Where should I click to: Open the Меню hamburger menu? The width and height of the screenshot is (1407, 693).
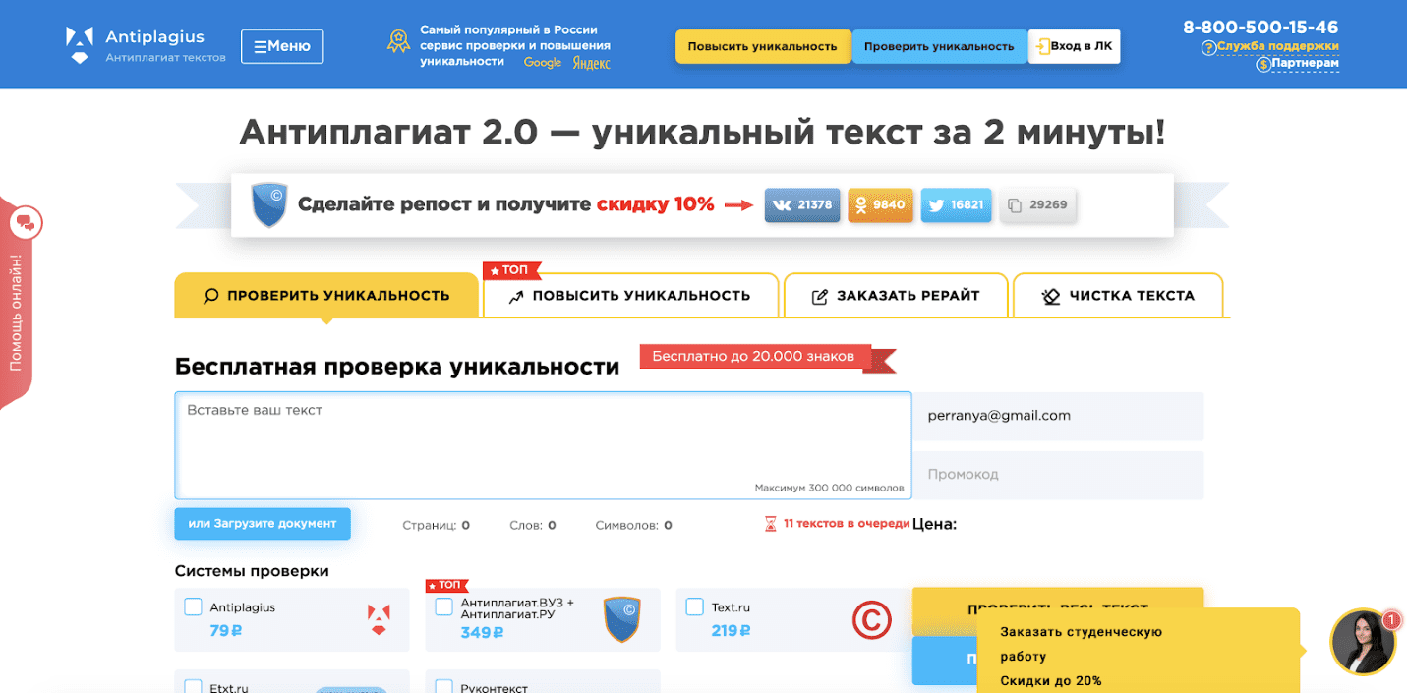(282, 46)
